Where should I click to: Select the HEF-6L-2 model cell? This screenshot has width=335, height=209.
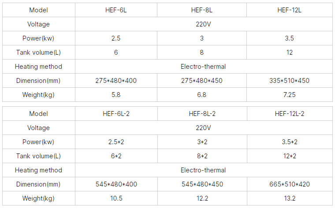coord(116,114)
